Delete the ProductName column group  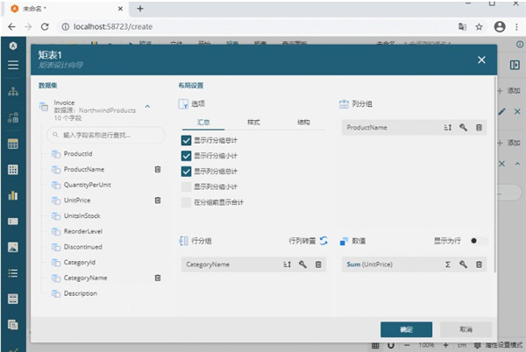tap(479, 127)
